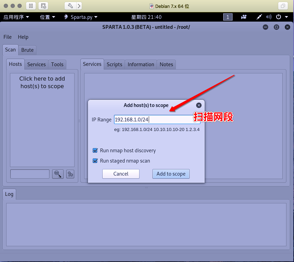Select workspace 1 indicator
Screen dimensions: 294x262
228,17
